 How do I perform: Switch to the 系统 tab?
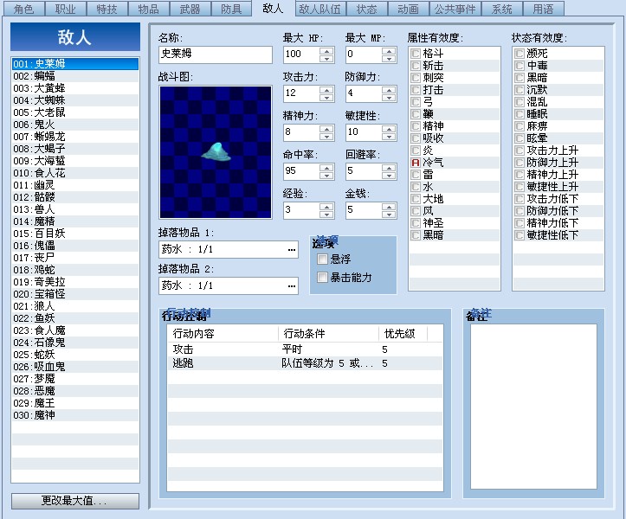coord(501,9)
